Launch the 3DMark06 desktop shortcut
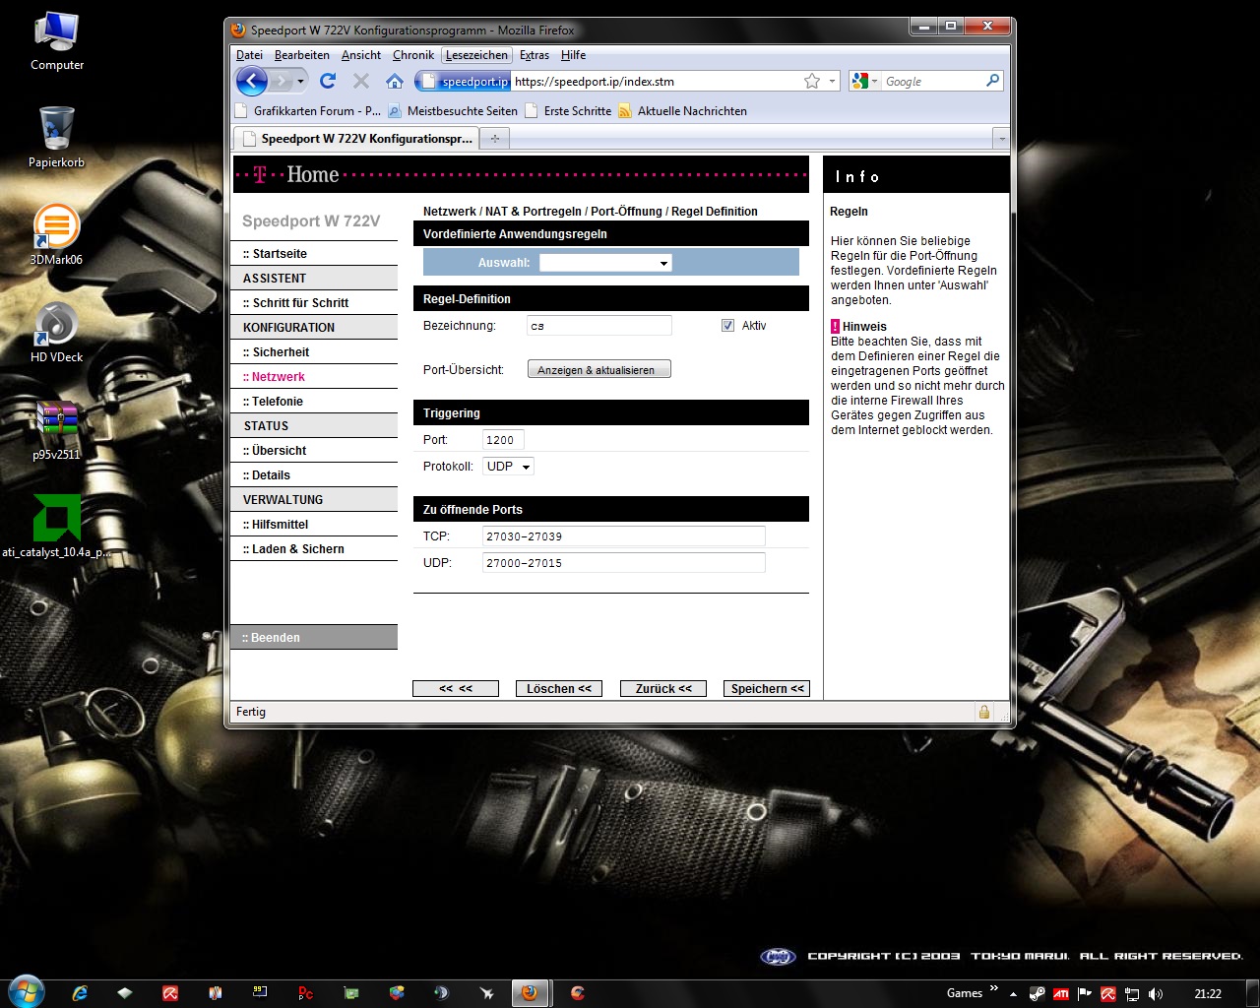 (x=56, y=234)
